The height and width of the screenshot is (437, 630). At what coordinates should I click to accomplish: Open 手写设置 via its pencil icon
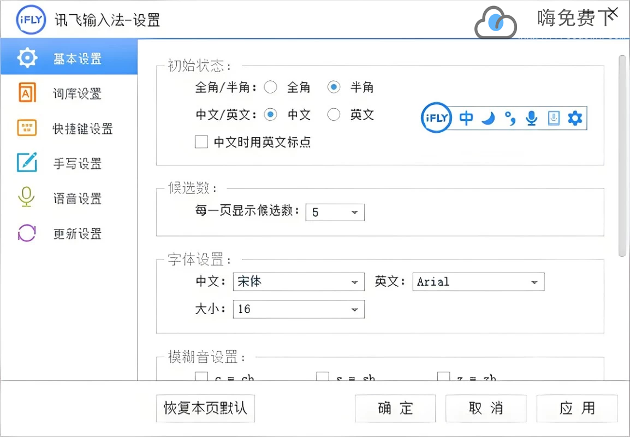click(27, 162)
